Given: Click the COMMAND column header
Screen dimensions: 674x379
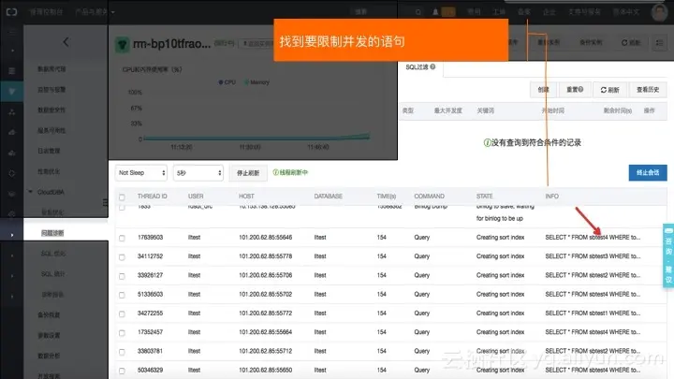Looking at the screenshot, I should 429,196.
